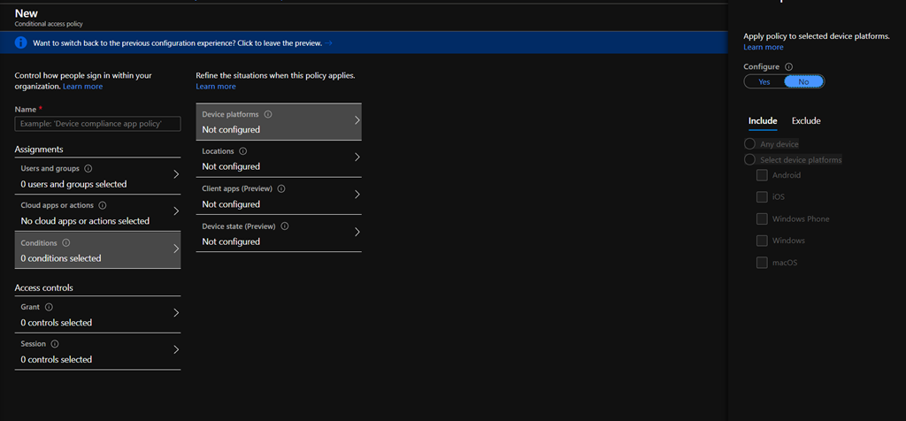Screen dimensions: 906x421
Task: Open the Locations condition chevron
Action: coord(357,157)
